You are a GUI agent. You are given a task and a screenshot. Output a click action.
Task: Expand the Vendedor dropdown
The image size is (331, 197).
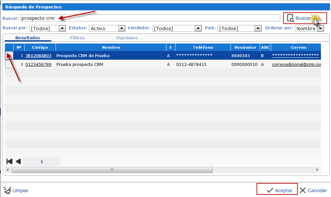coord(198,29)
